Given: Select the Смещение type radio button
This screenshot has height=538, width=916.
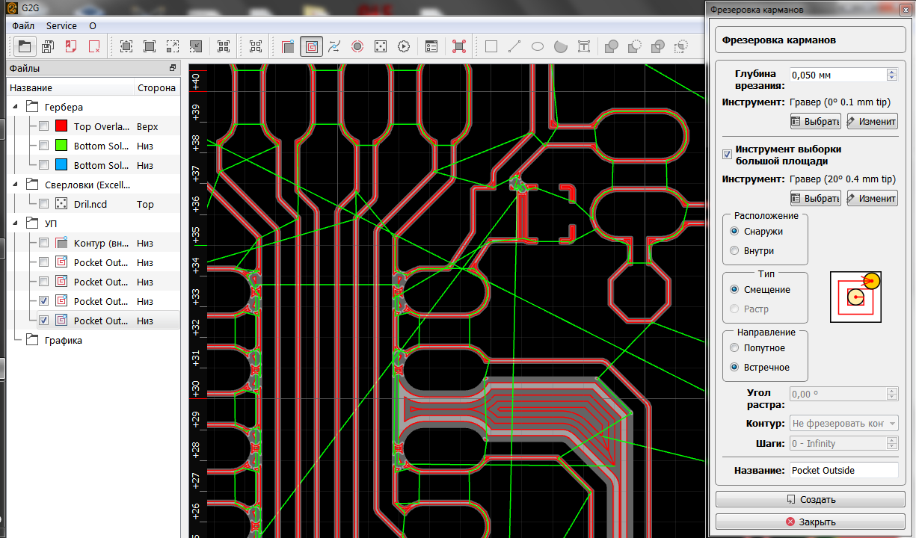Looking at the screenshot, I should tap(734, 290).
